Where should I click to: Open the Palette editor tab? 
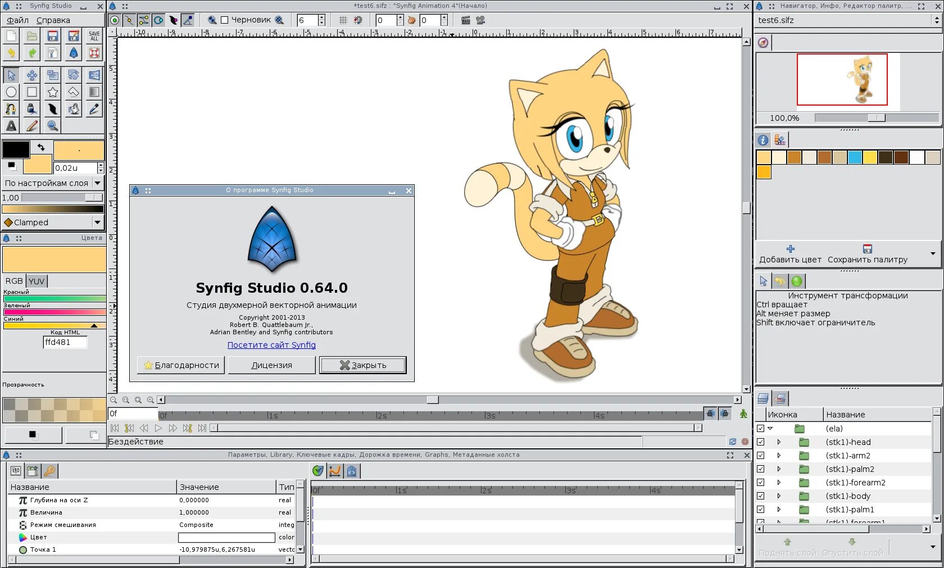[780, 140]
